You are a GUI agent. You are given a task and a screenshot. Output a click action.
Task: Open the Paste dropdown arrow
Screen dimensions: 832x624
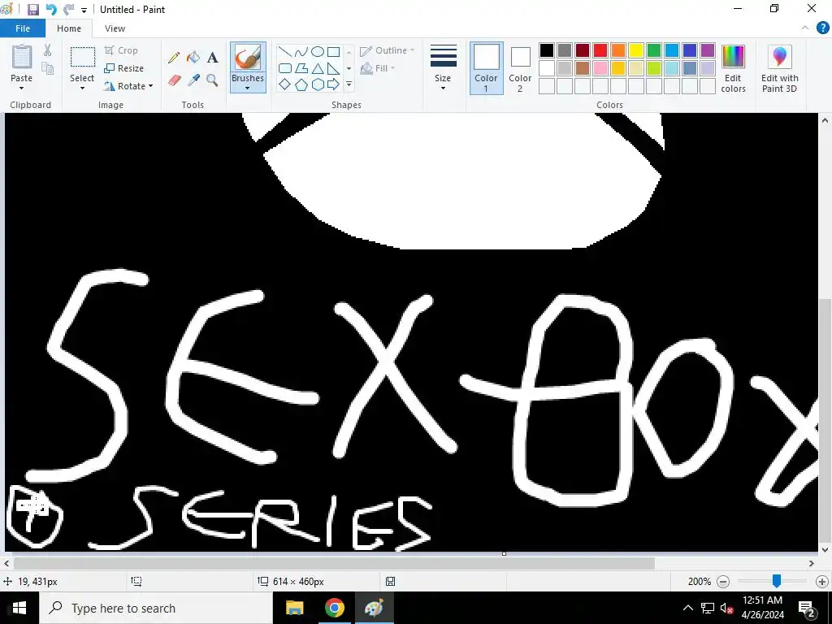(22, 88)
